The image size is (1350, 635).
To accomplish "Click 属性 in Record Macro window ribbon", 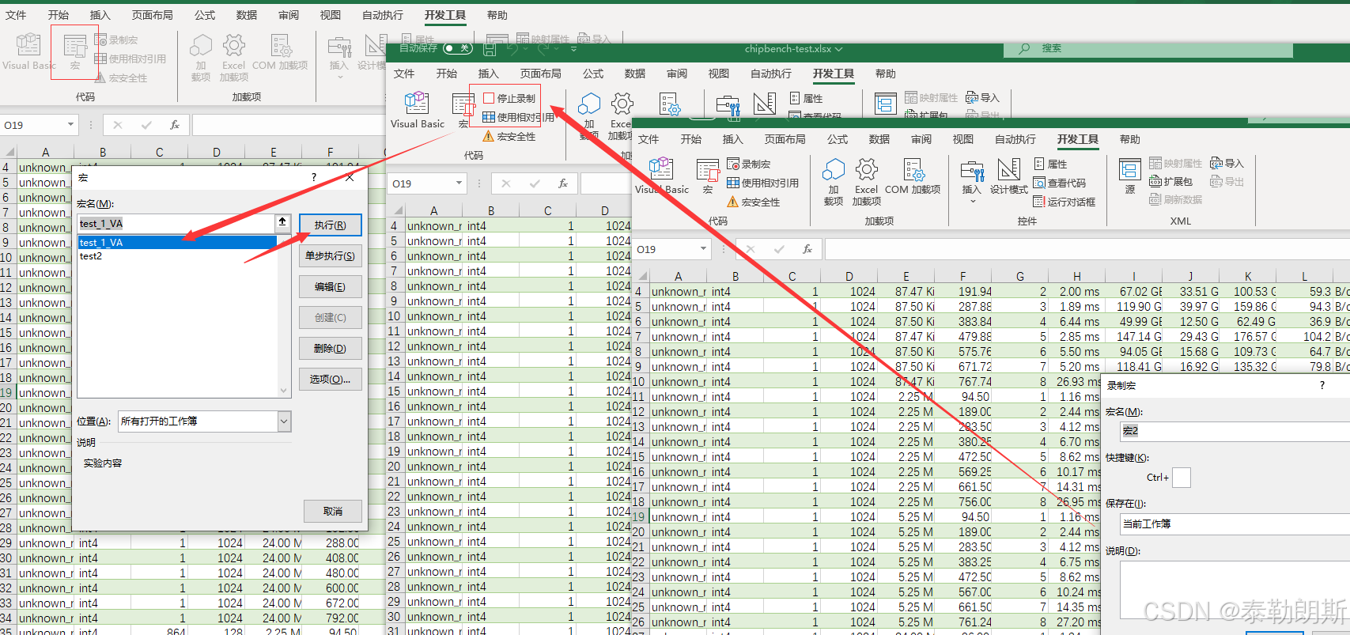I will pos(1050,164).
